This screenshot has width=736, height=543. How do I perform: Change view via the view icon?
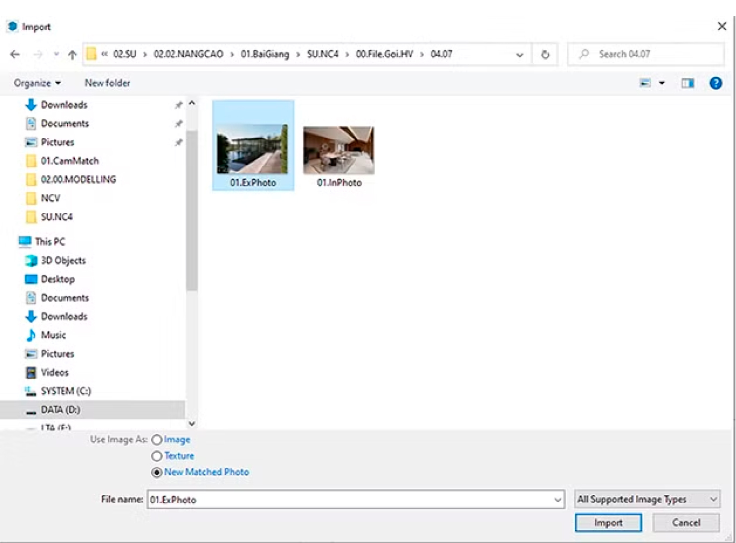click(x=645, y=83)
